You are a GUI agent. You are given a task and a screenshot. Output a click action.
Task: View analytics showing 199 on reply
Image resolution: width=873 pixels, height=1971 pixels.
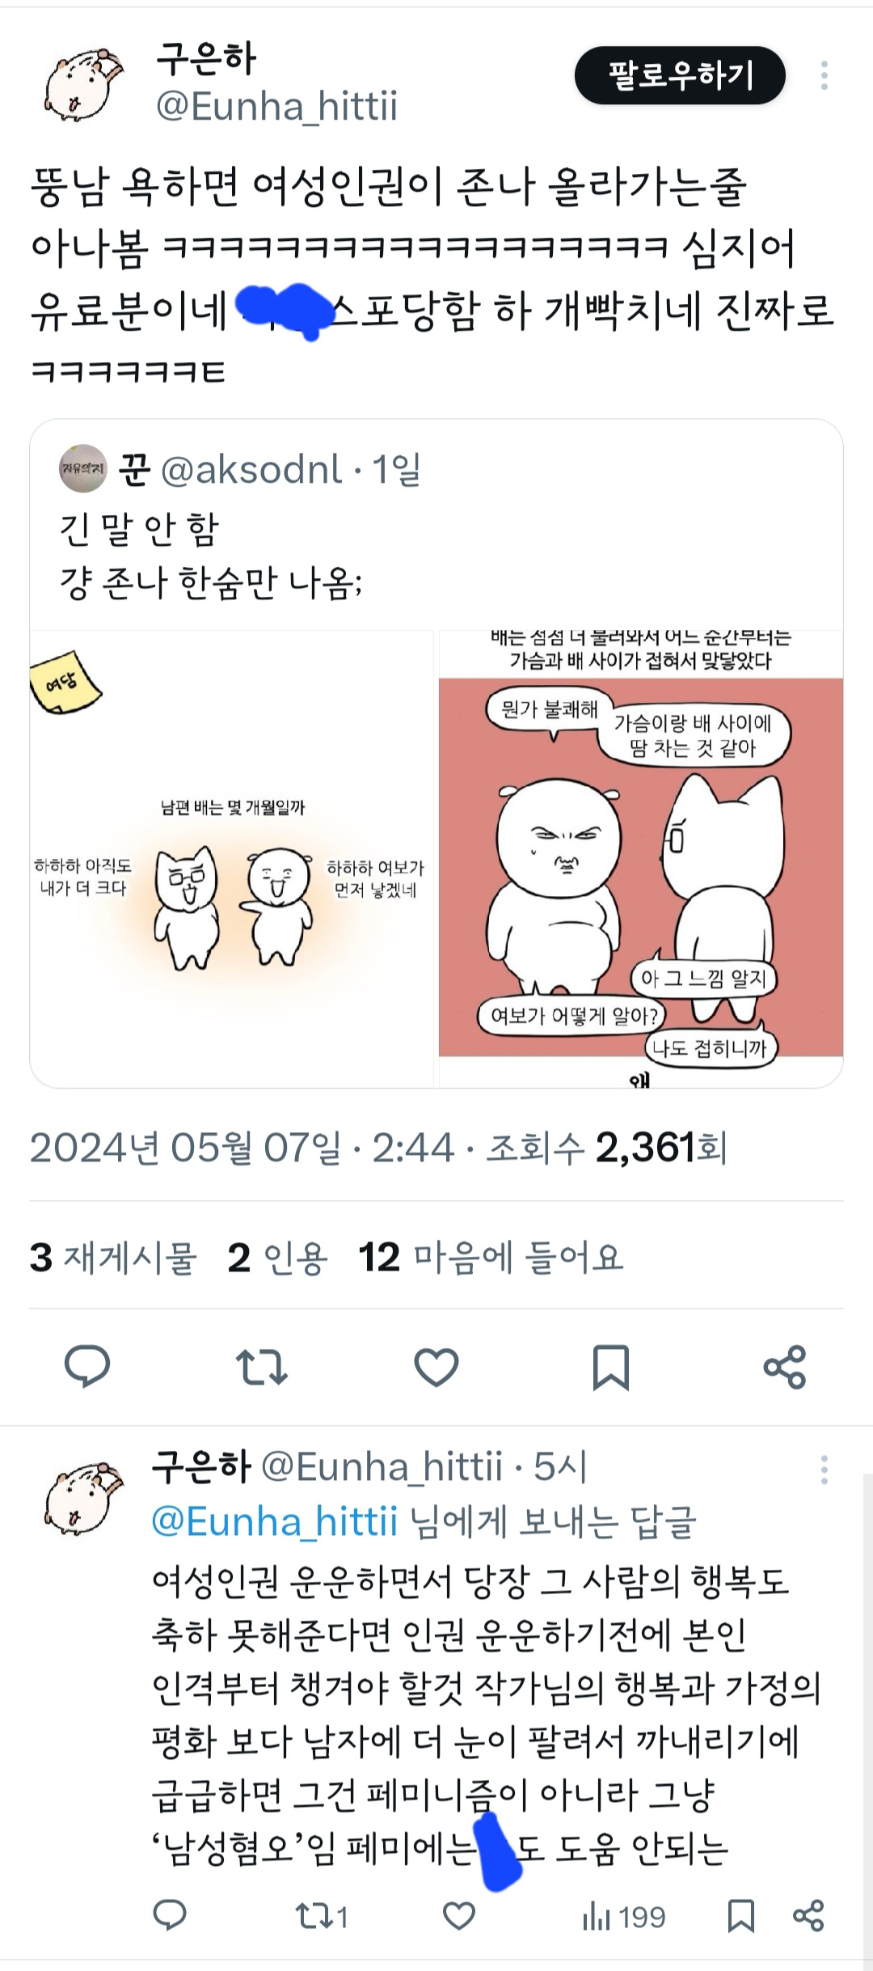[624, 1917]
